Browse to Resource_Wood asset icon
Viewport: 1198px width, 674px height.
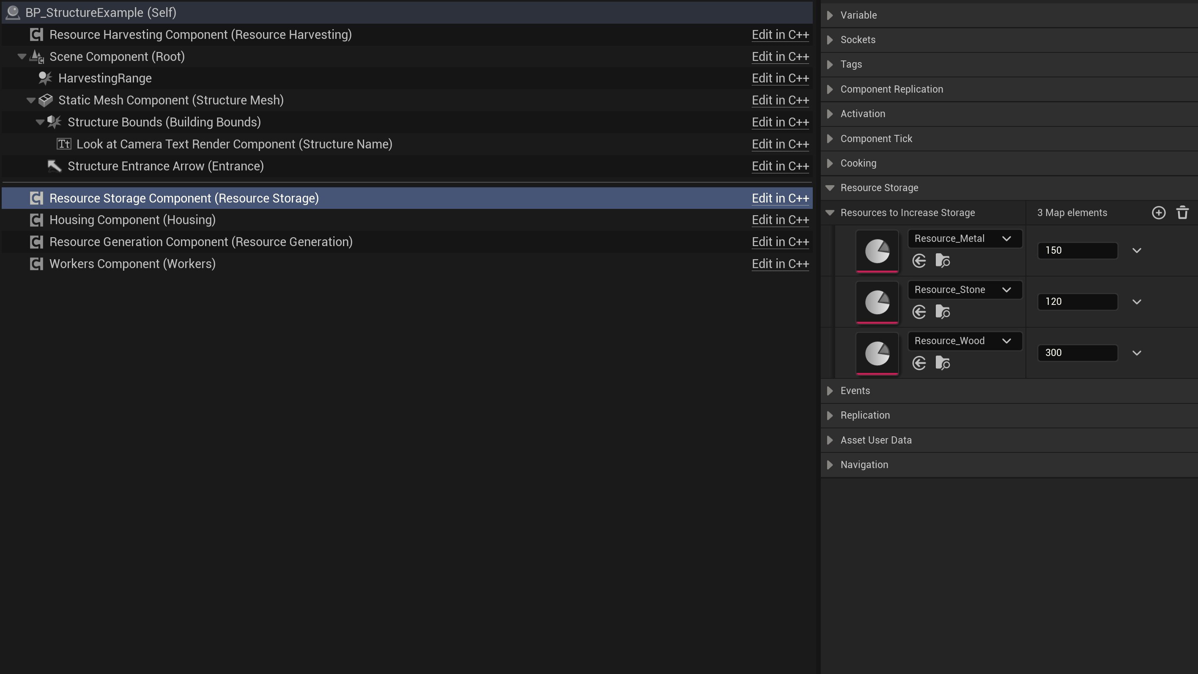[942, 363]
